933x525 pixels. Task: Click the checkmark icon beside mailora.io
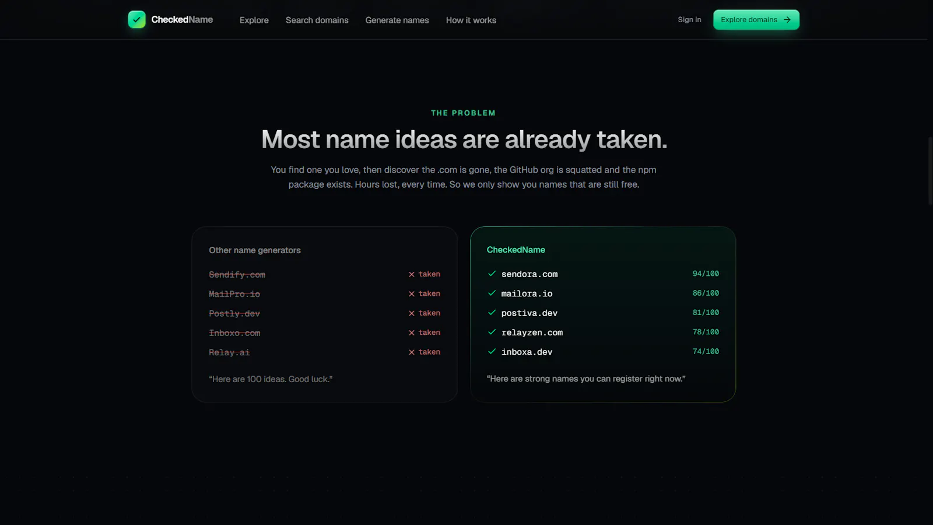[x=492, y=293]
